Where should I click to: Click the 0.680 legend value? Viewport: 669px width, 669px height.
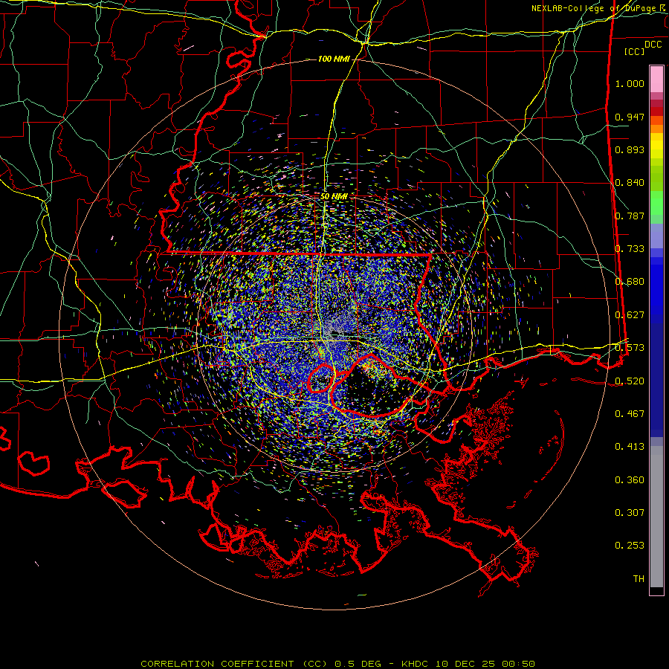[x=630, y=282]
